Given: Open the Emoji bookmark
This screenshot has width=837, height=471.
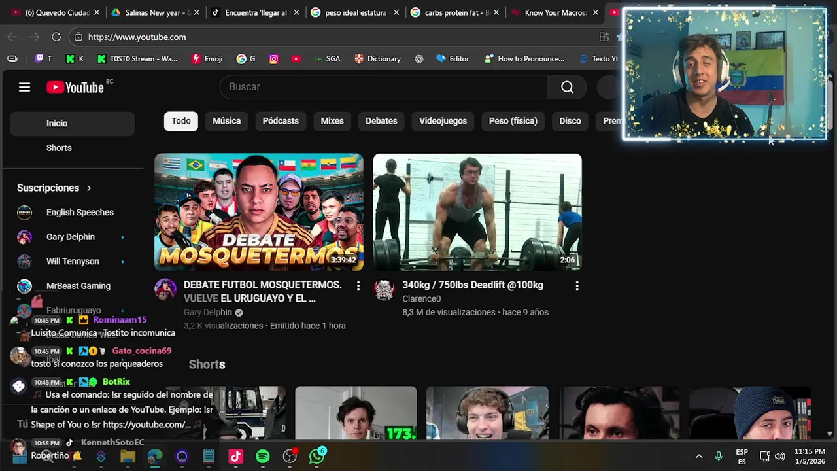Looking at the screenshot, I should [207, 58].
